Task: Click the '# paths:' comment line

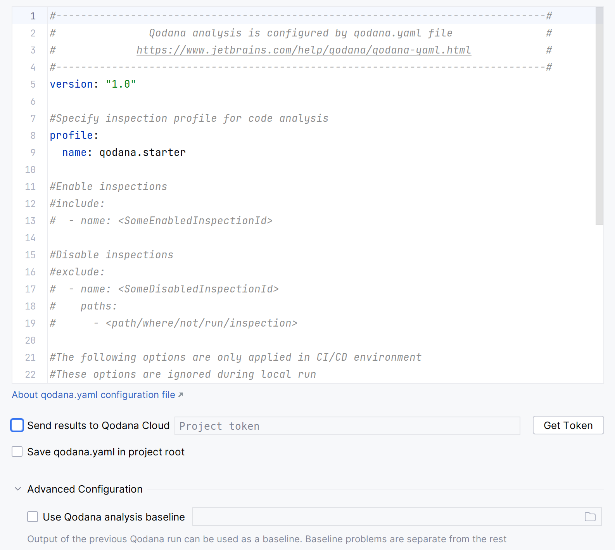Action: [x=83, y=306]
